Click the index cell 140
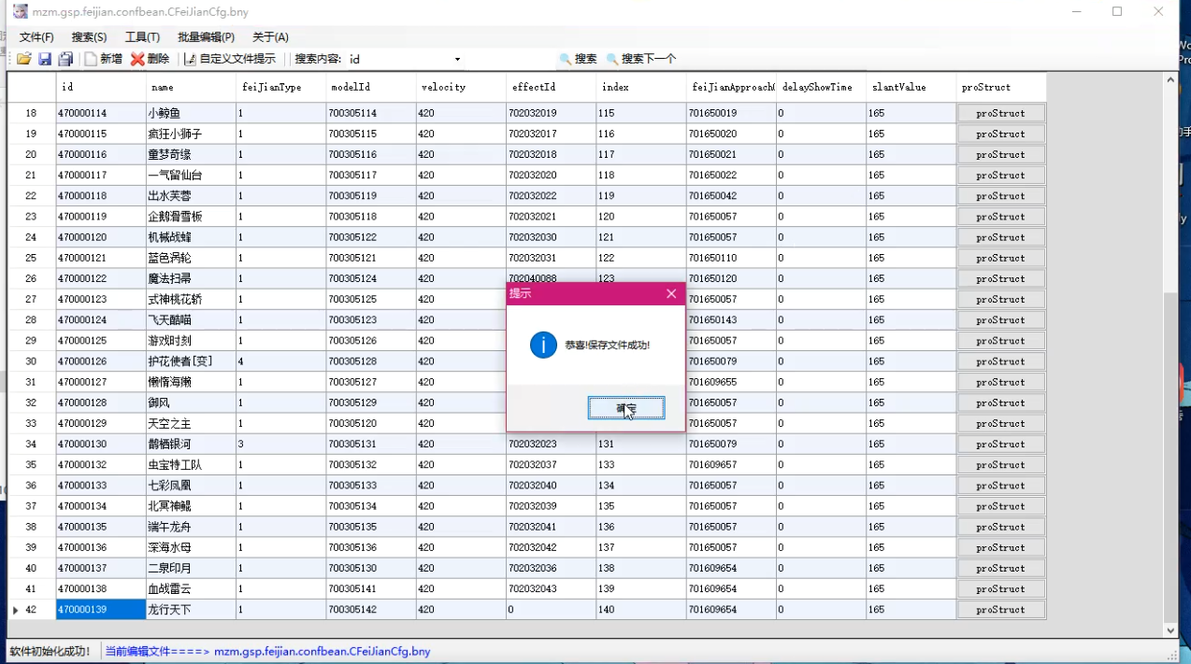 [x=641, y=610]
